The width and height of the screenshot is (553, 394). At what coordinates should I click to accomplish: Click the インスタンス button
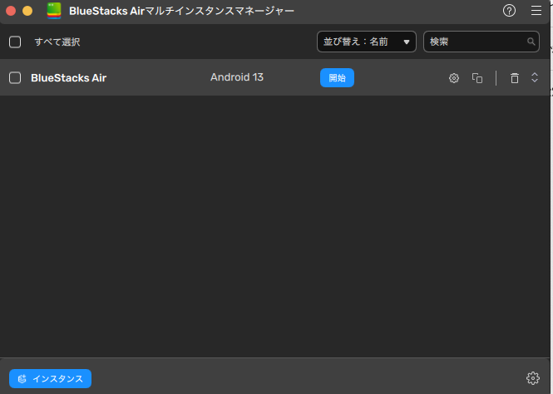tap(50, 378)
